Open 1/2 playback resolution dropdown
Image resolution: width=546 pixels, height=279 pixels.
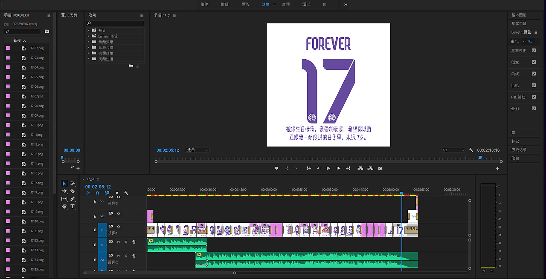453,150
